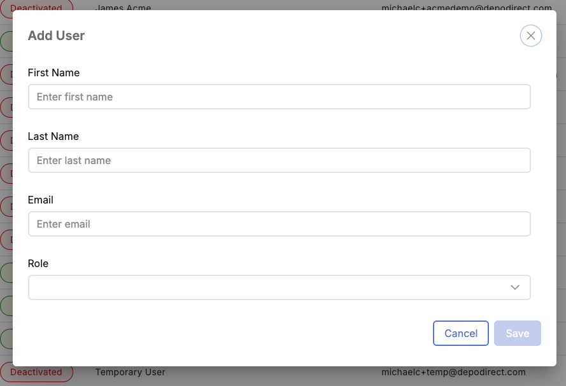The width and height of the screenshot is (566, 386).
Task: Click the Add User dialog title
Action: pos(56,36)
